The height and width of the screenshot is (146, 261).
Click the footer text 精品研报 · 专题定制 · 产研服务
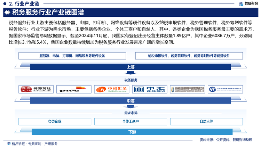(x=34, y=144)
